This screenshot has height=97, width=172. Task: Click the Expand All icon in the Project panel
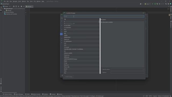tap(16, 6)
